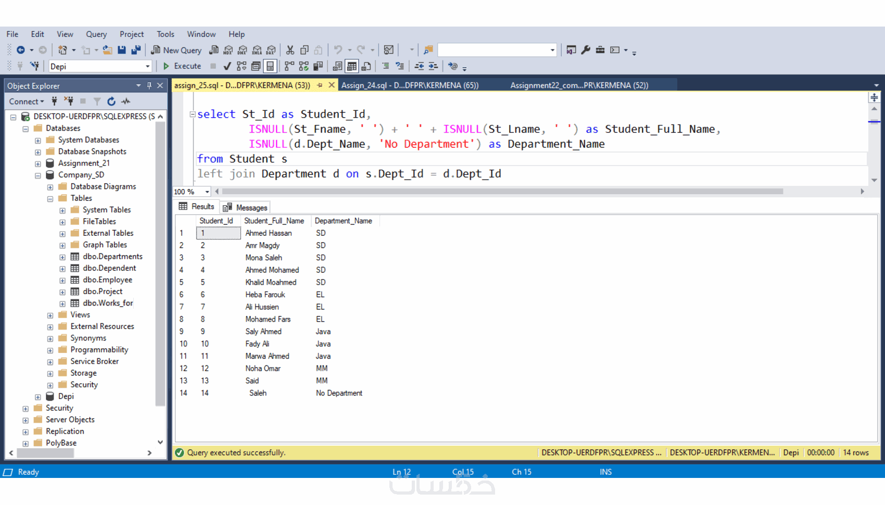Collapse the Tables folder node
This screenshot has width=885, height=505.
pyautogui.click(x=50, y=199)
